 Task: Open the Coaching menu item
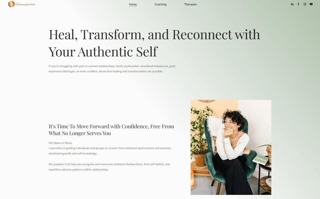[x=160, y=4]
